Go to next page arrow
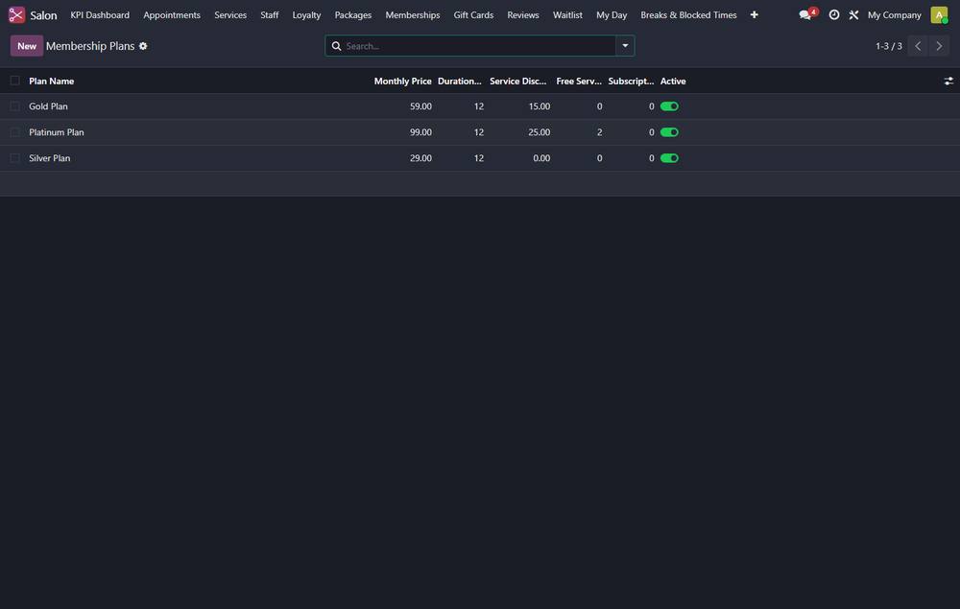Viewport: 960px width, 609px height. coord(939,46)
